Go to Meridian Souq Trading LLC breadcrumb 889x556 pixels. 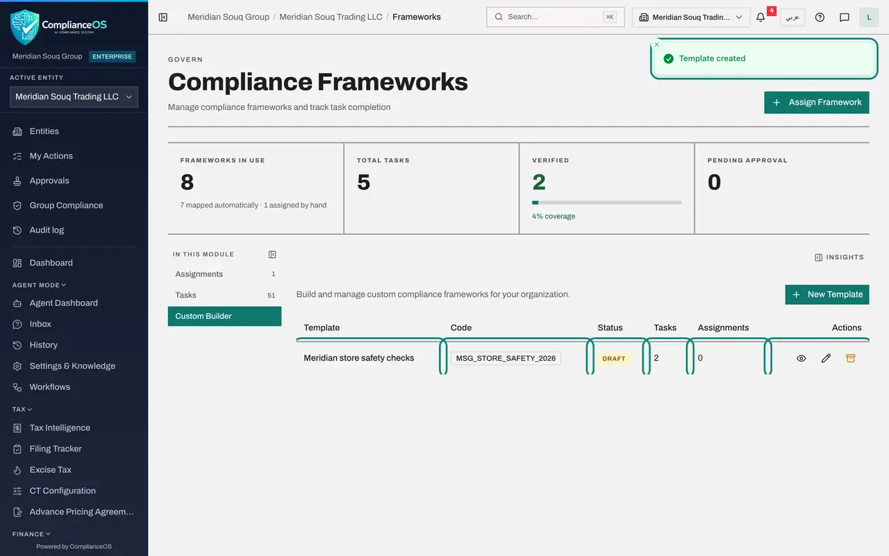point(331,17)
